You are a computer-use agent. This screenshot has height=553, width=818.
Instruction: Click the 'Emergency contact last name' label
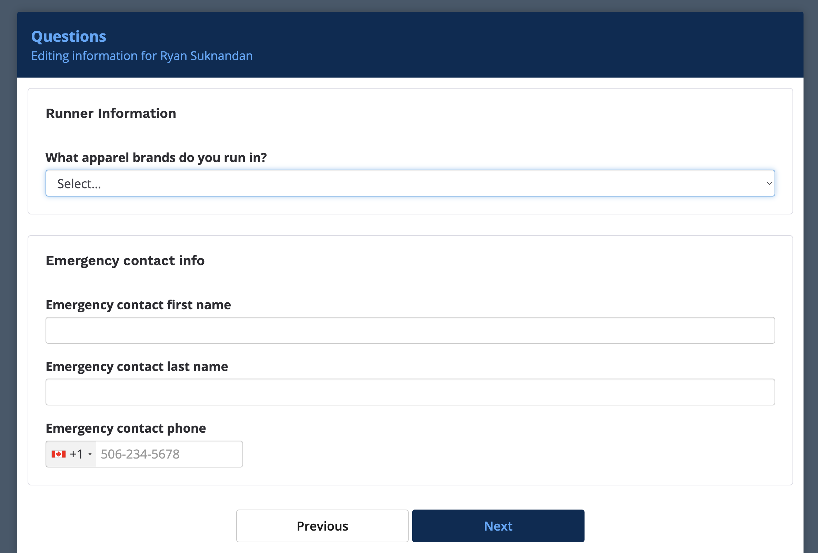point(137,366)
